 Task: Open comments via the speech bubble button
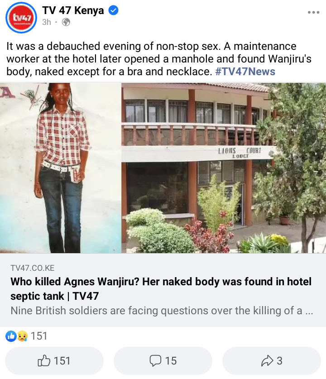tap(163, 361)
